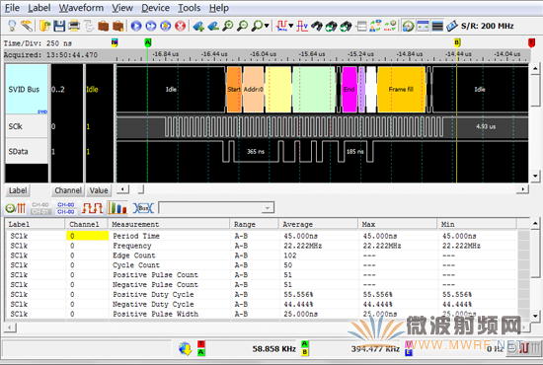This screenshot has width=543, height=365.
Task: Toggle the dark rows view icon
Action: (x=437, y=26)
